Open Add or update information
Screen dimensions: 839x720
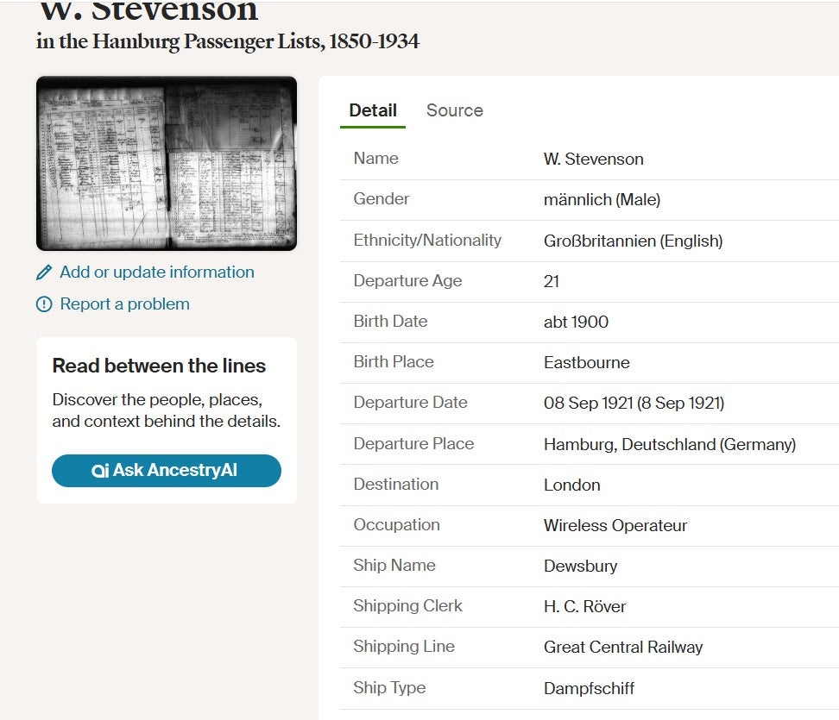point(156,272)
